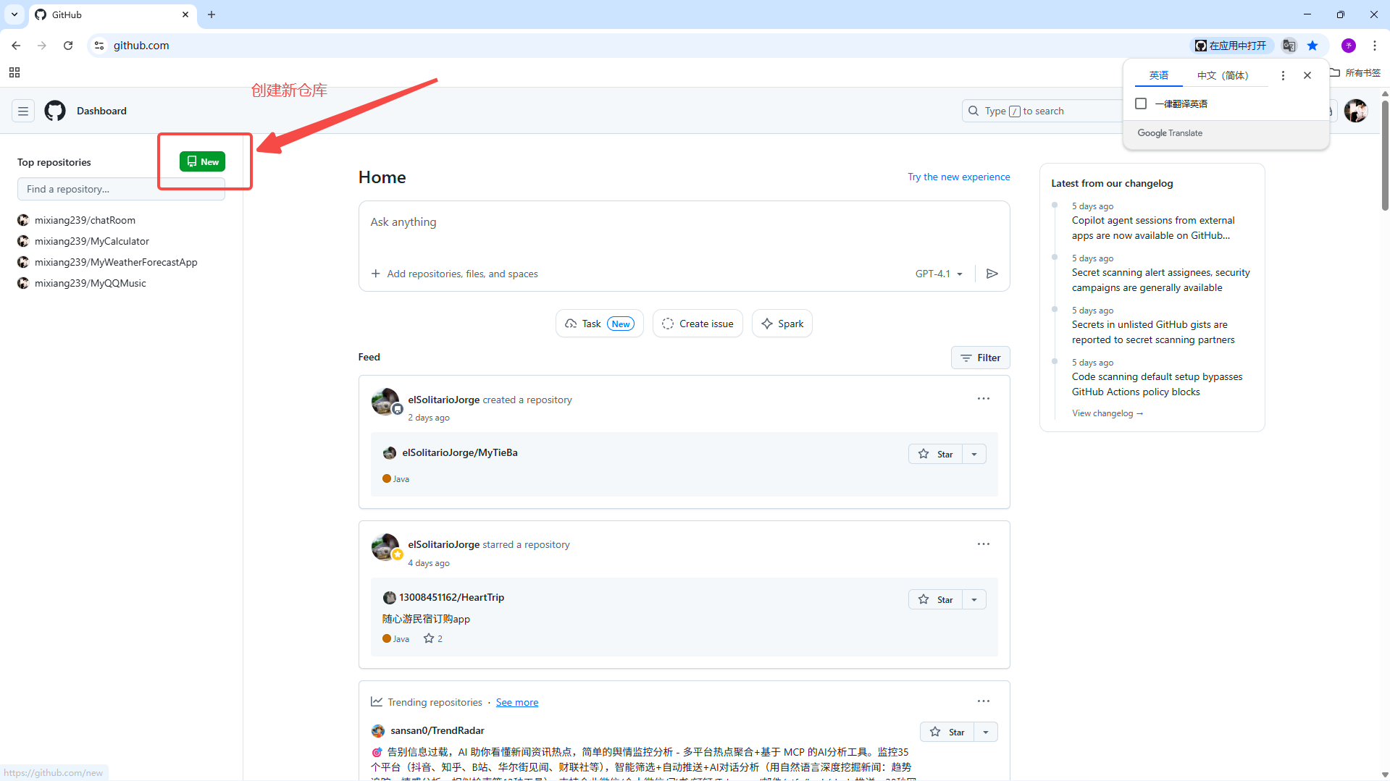Click the browser forward arrow
This screenshot has width=1390, height=781.
pos(42,46)
